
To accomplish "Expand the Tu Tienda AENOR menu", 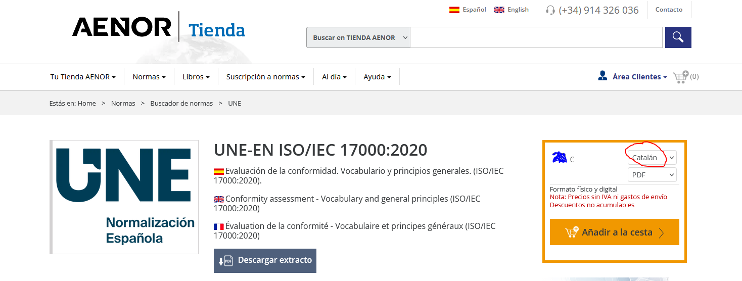I will [83, 77].
